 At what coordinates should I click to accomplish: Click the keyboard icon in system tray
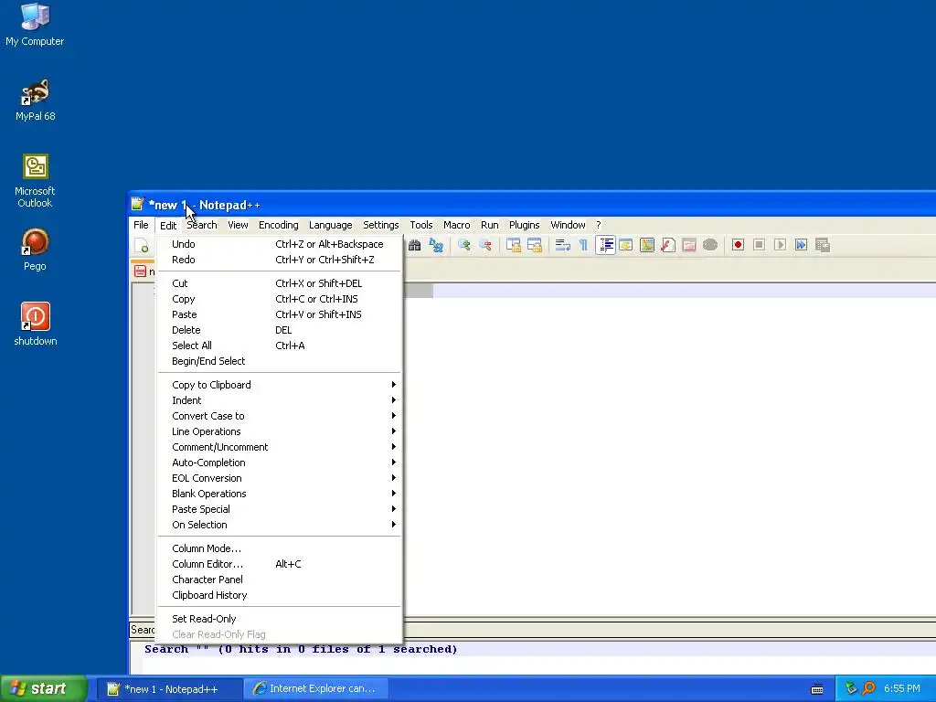point(817,689)
